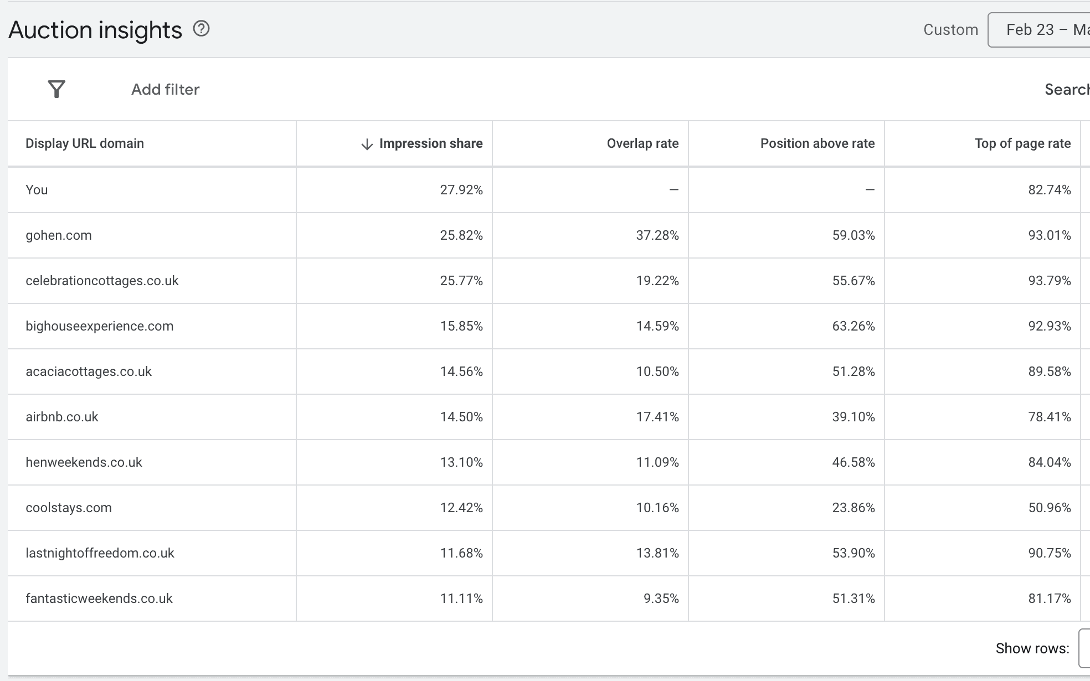Sort table by Position above rate column
This screenshot has height=681, width=1090.
(x=817, y=143)
